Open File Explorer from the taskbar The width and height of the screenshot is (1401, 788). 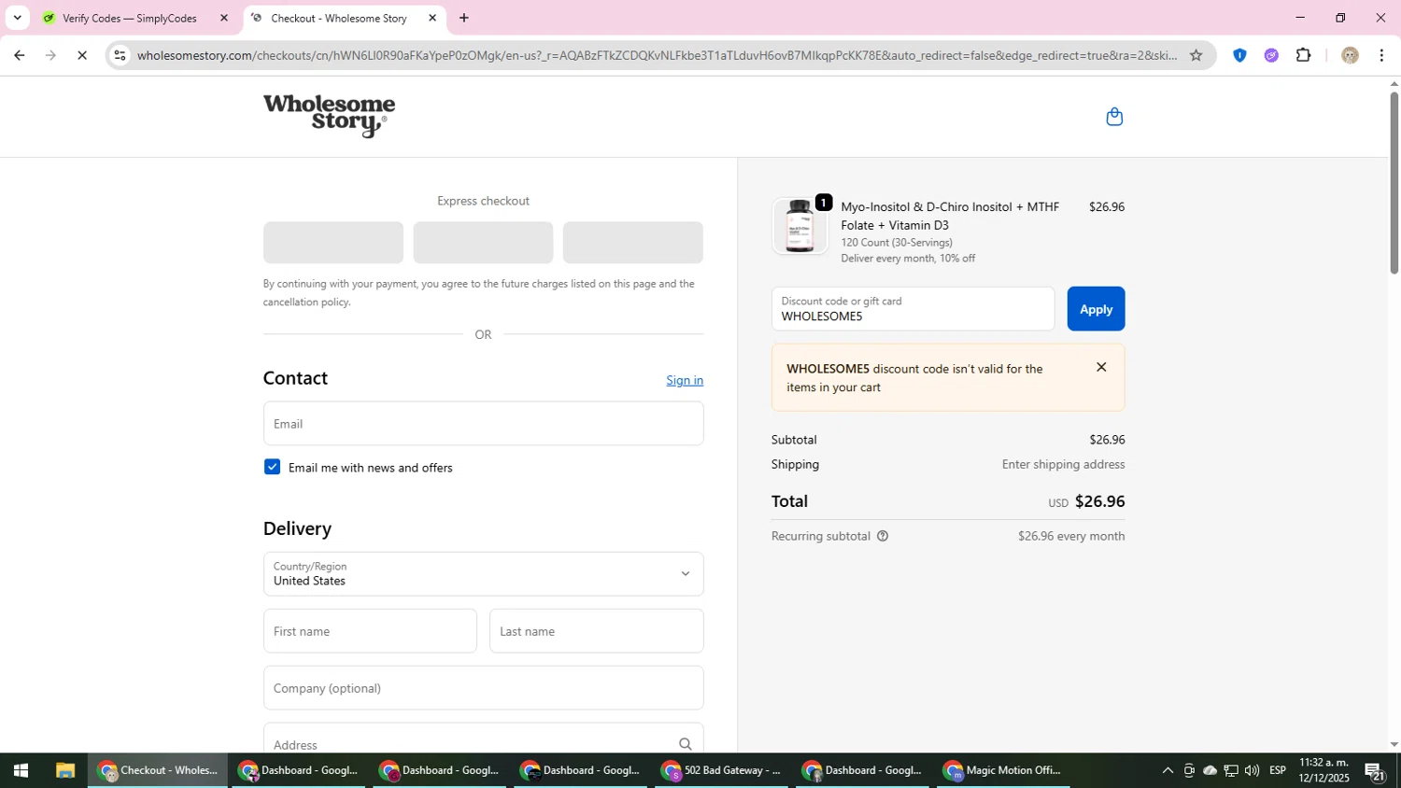[x=64, y=770]
